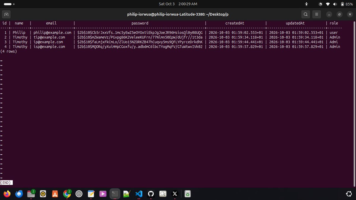The width and height of the screenshot is (356, 200).
Task: Click the Terminal icon in the dock
Action: pyautogui.click(x=115, y=194)
